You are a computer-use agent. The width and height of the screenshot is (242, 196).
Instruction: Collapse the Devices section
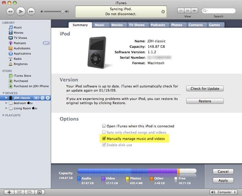tap(3, 93)
